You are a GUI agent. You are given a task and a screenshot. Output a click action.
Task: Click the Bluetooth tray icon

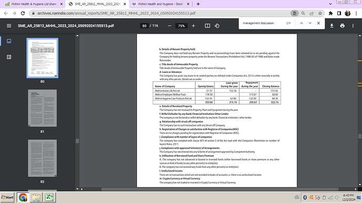(x=305, y=197)
